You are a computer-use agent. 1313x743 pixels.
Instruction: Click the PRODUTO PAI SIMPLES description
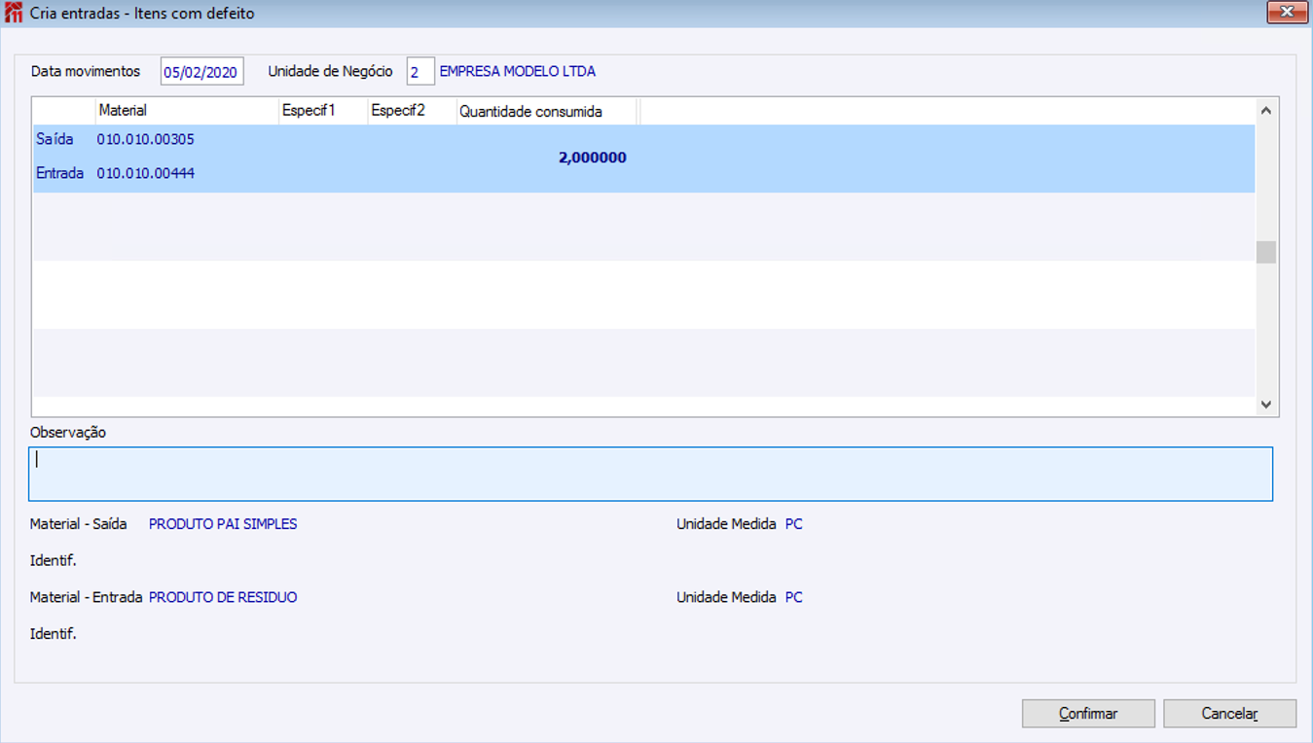223,524
